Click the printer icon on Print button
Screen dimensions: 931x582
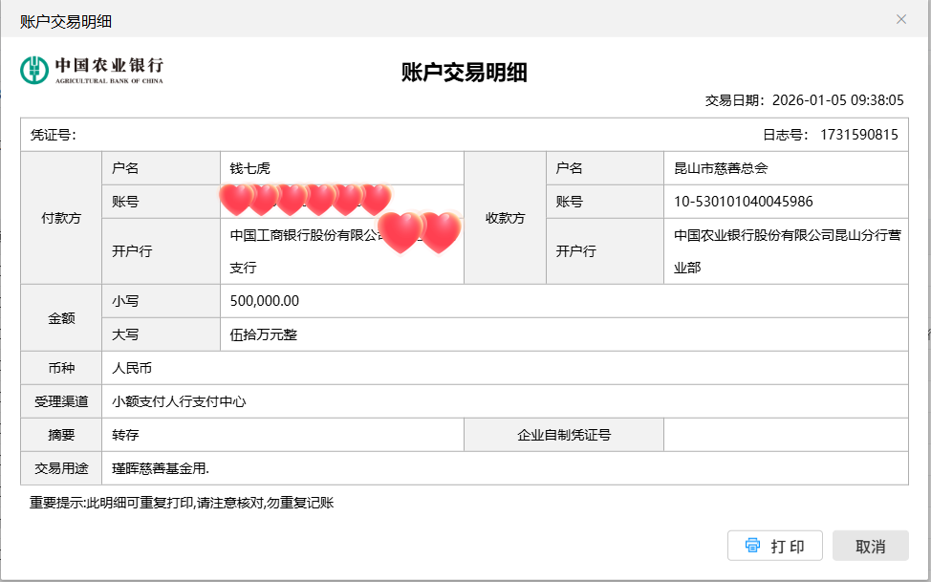click(752, 546)
